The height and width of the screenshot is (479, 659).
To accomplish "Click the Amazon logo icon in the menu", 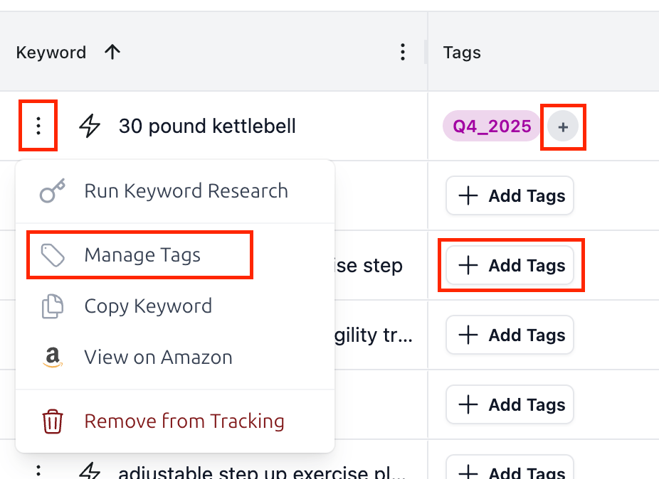I will point(53,357).
